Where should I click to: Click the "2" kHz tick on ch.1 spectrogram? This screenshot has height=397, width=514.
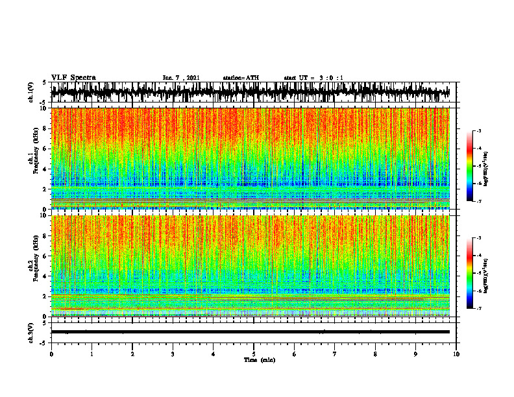(x=45, y=189)
